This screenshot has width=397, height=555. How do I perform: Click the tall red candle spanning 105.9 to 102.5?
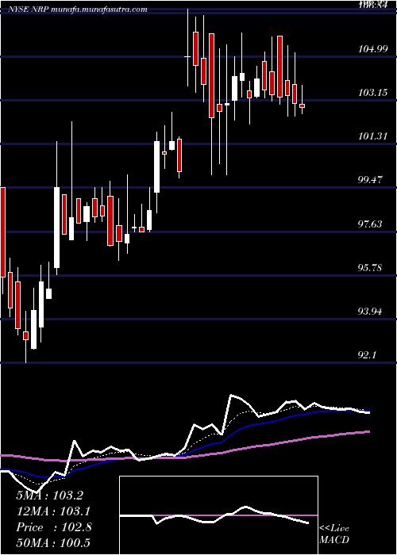pos(212,75)
